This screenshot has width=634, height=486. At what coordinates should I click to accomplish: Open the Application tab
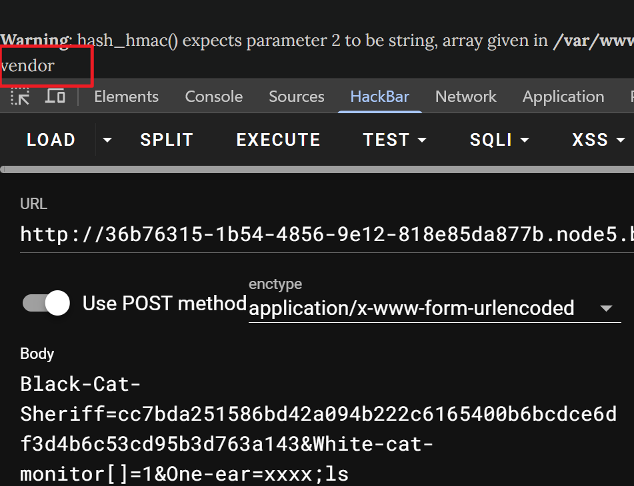563,97
